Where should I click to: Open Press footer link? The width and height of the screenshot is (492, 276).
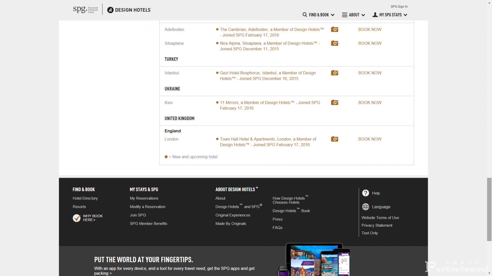pyautogui.click(x=277, y=219)
